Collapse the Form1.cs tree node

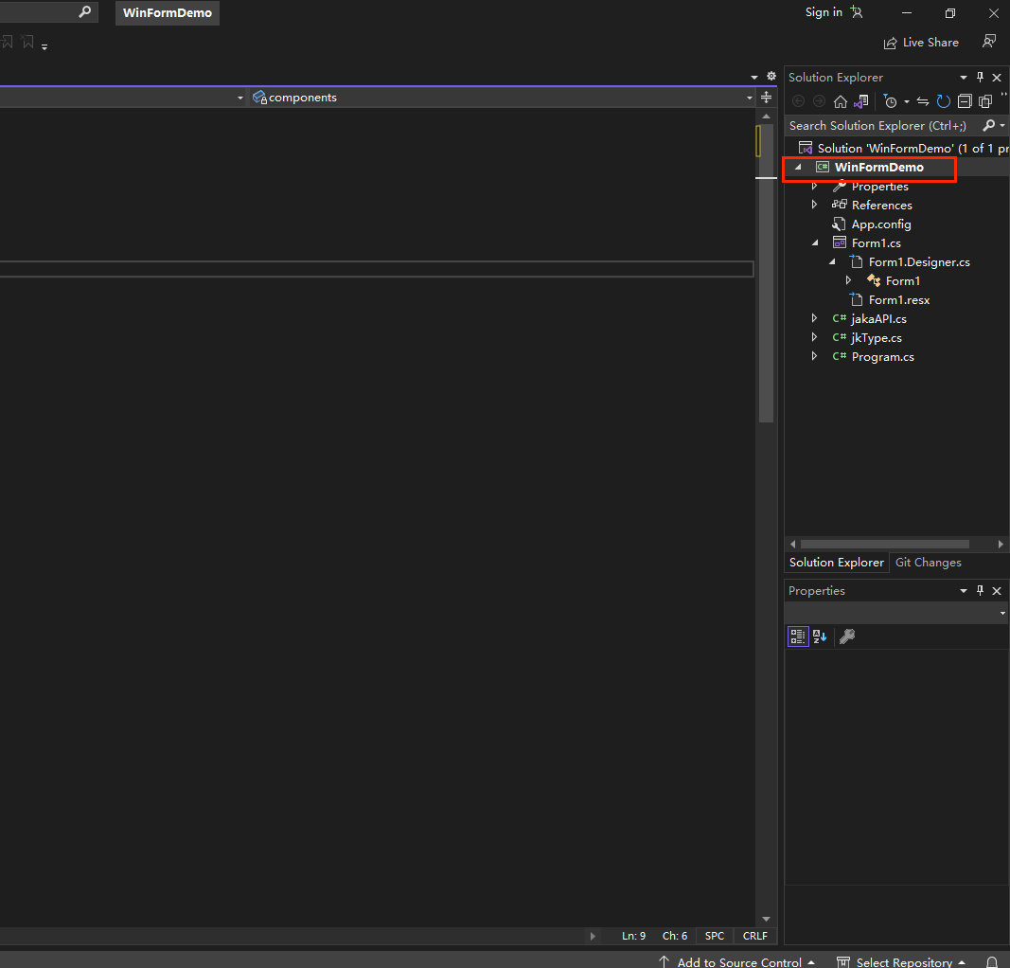814,243
